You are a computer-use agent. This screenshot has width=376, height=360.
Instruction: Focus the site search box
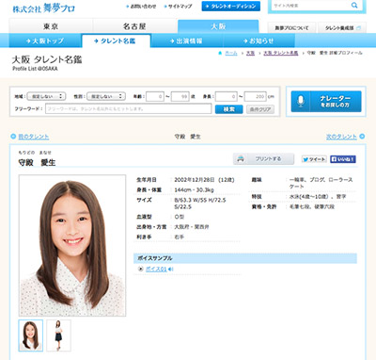click(310, 6)
